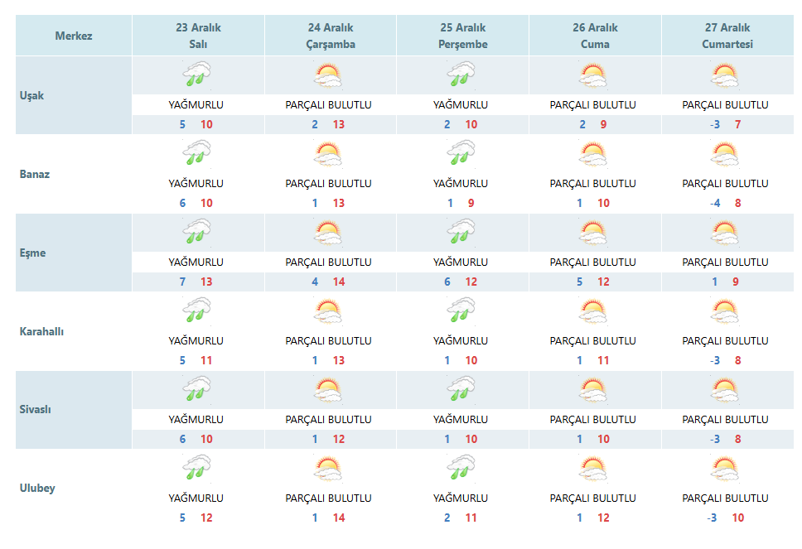802x549 pixels.
Task: Click Uşak's rainy icon for 23 Aralık
Action: click(197, 75)
